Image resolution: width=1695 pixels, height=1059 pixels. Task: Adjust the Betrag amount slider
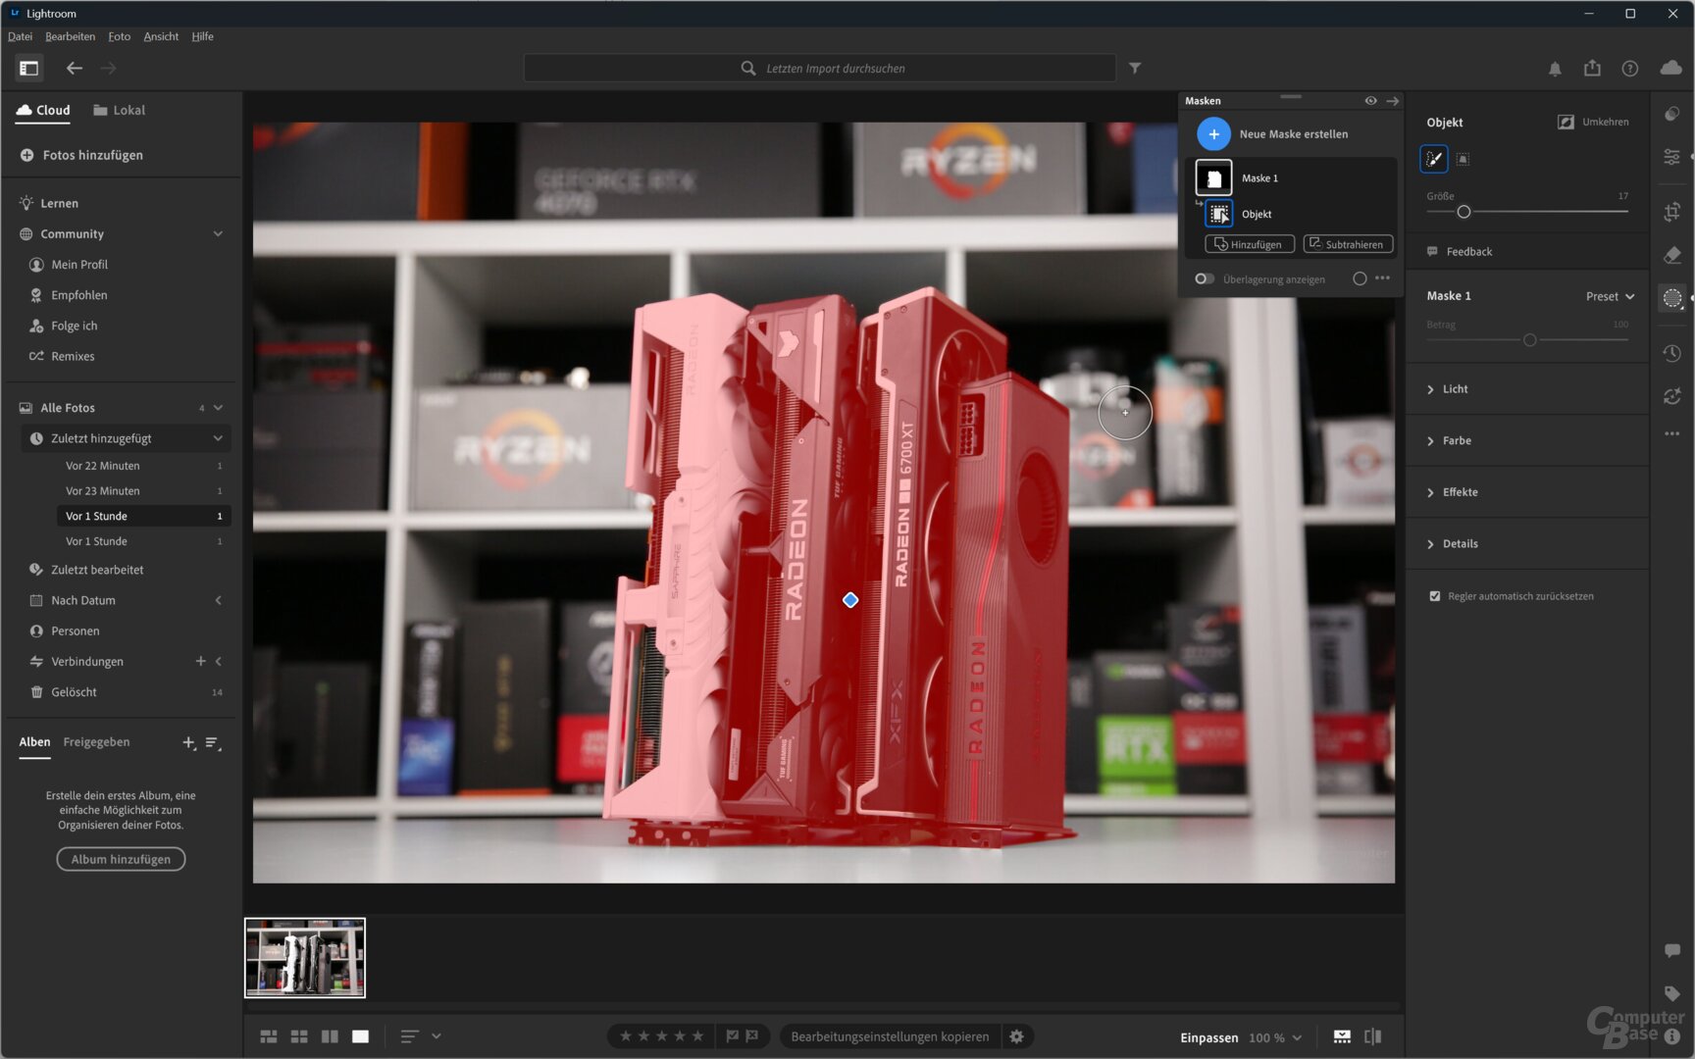pyautogui.click(x=1529, y=340)
